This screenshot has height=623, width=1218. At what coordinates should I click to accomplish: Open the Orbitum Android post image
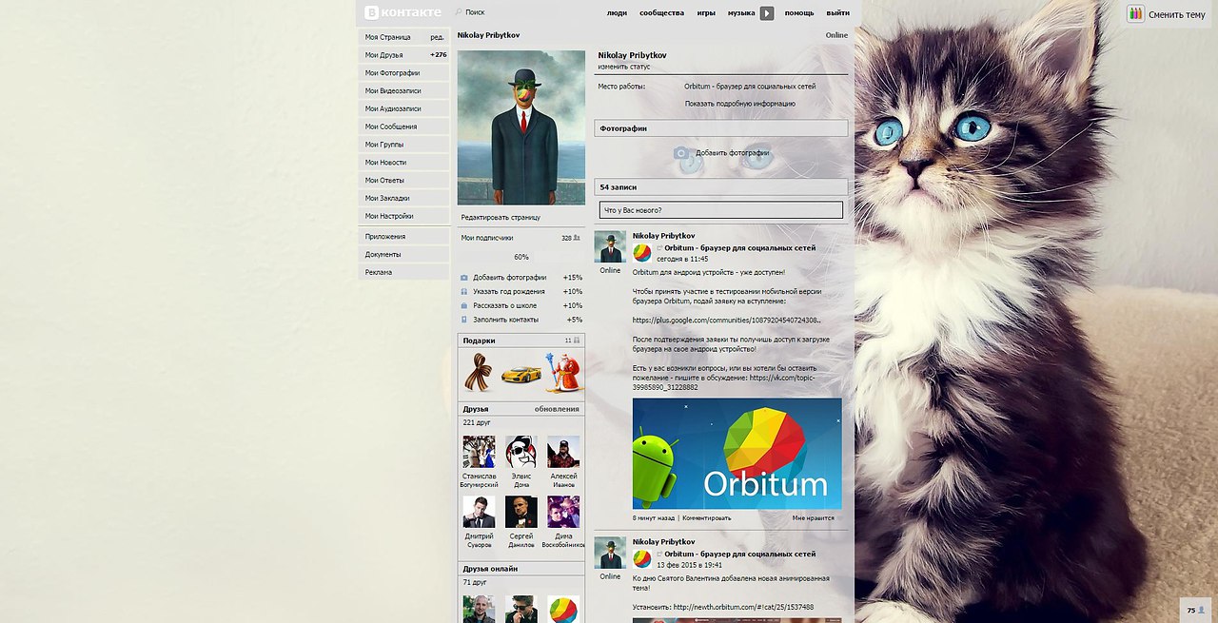coord(737,454)
